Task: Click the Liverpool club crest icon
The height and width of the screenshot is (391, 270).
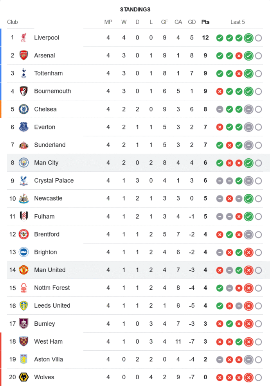Action: [24, 38]
